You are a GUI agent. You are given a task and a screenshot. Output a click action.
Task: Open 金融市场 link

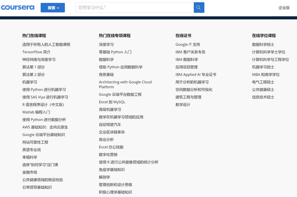point(30,172)
